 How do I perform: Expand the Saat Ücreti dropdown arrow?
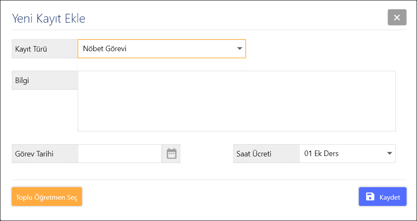point(389,153)
